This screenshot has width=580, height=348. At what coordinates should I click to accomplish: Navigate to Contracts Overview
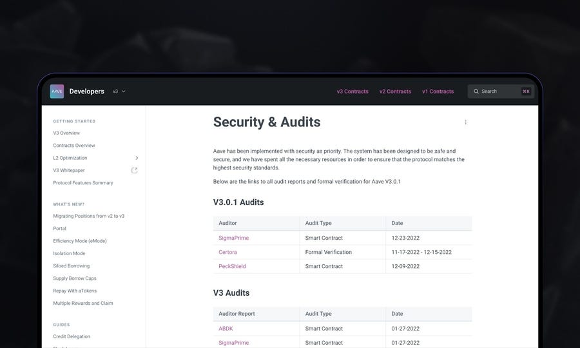point(74,146)
